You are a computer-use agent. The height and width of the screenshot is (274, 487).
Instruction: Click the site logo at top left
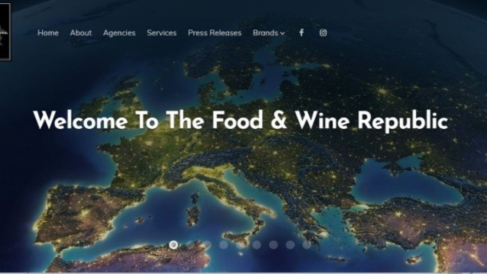5,32
